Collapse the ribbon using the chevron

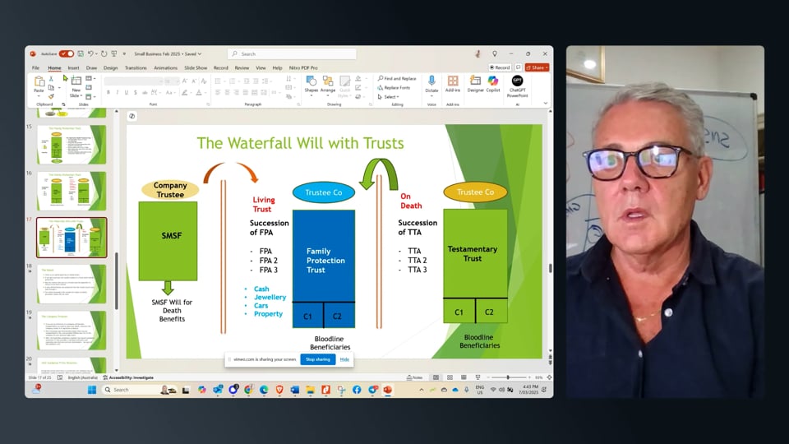pos(546,104)
